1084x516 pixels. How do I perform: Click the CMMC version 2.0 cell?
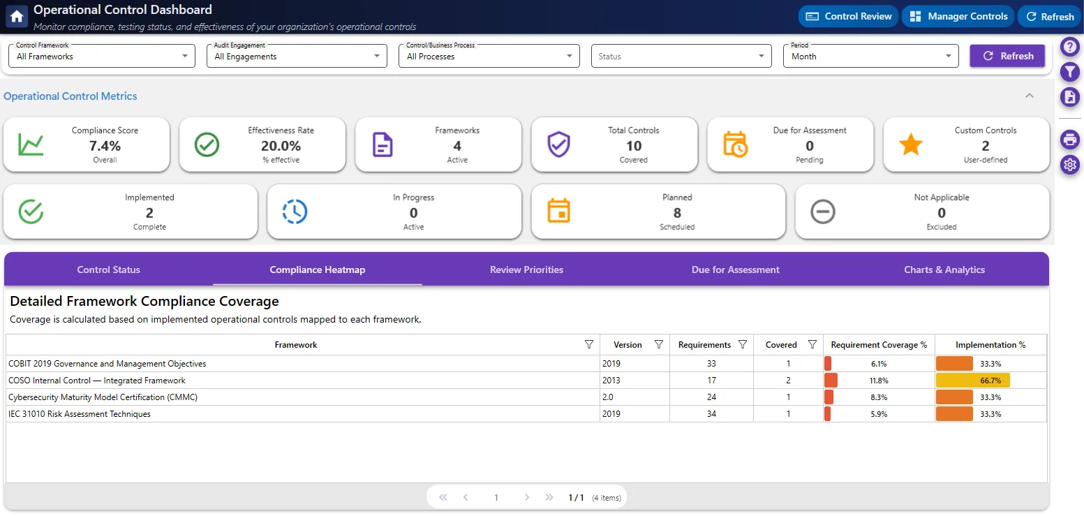point(635,397)
